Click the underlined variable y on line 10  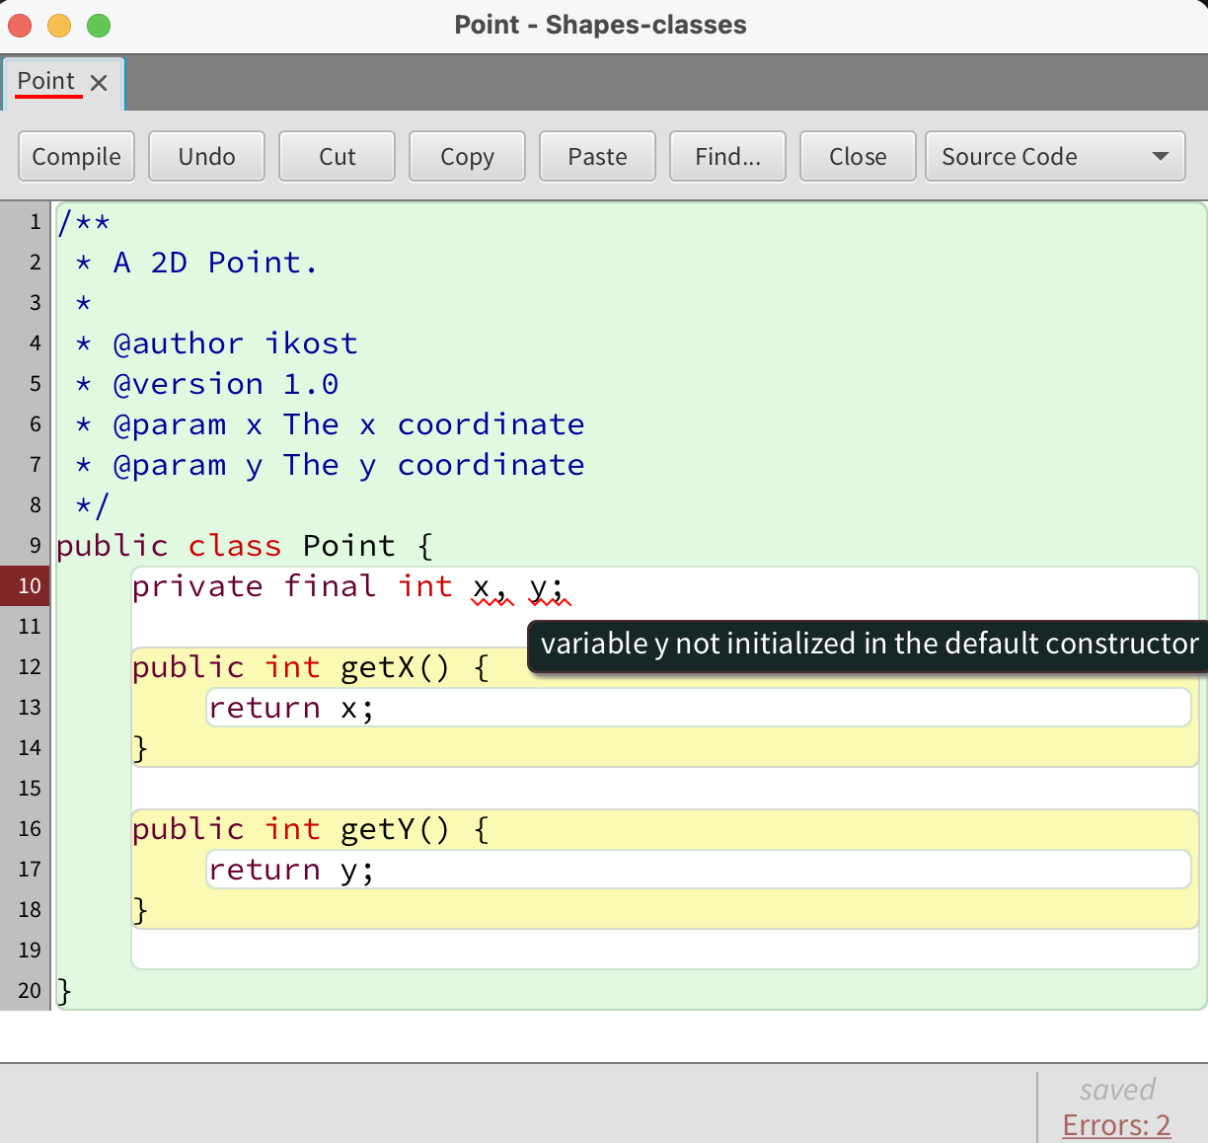pyautogui.click(x=539, y=588)
